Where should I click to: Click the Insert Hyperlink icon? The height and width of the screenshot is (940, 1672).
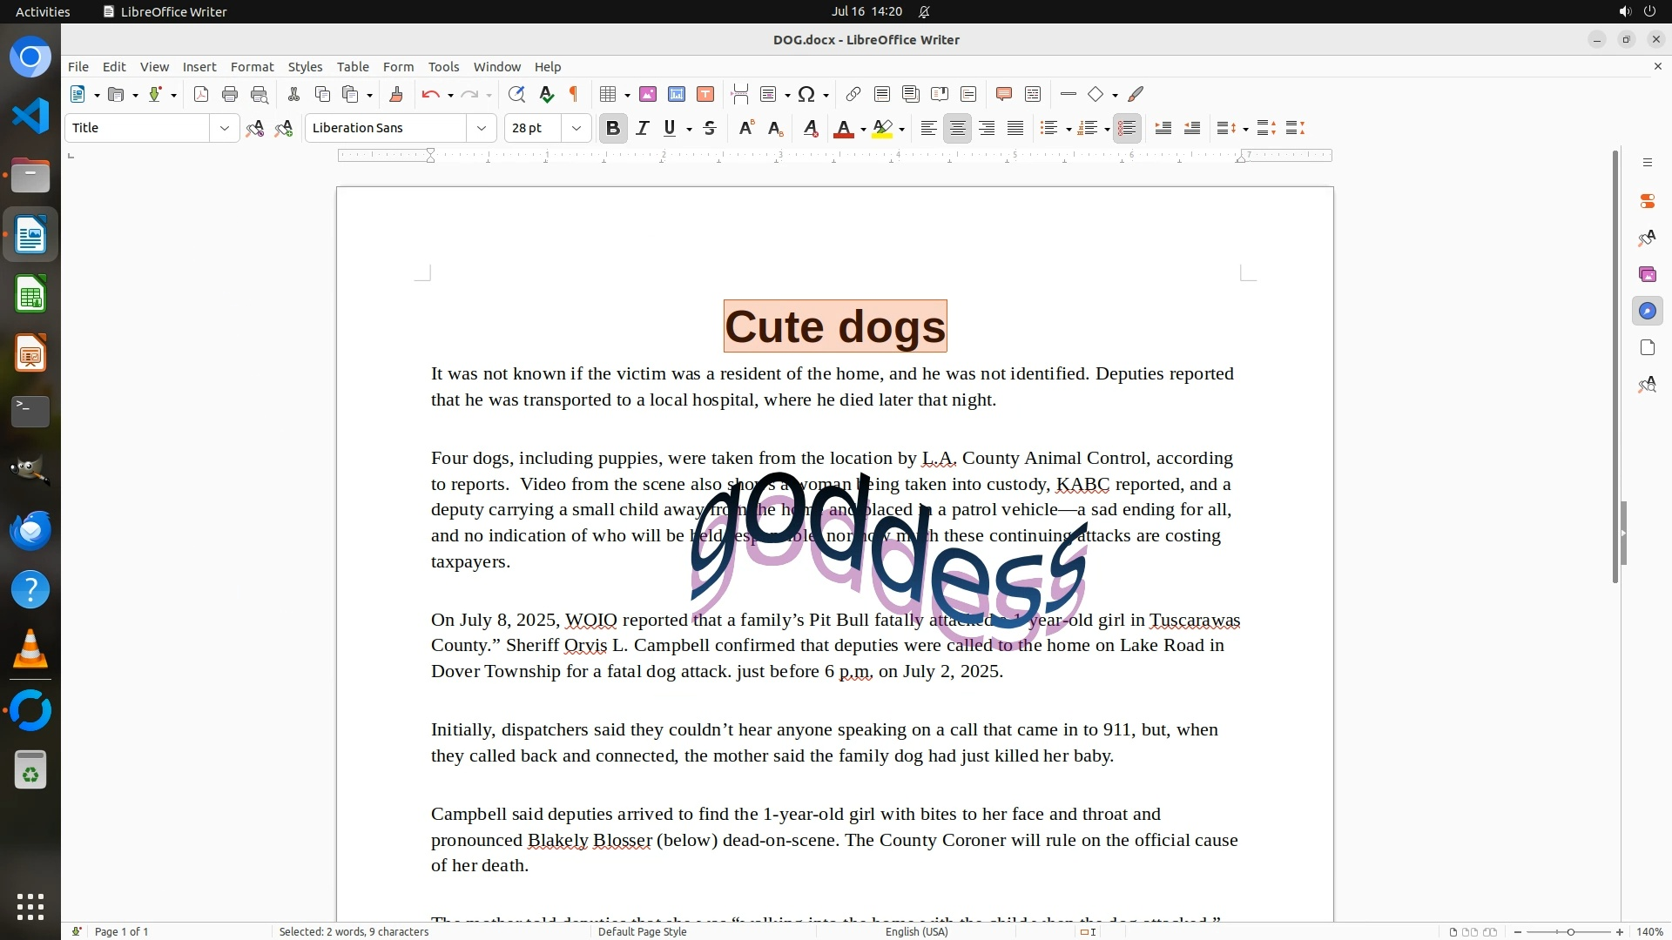[853, 94]
